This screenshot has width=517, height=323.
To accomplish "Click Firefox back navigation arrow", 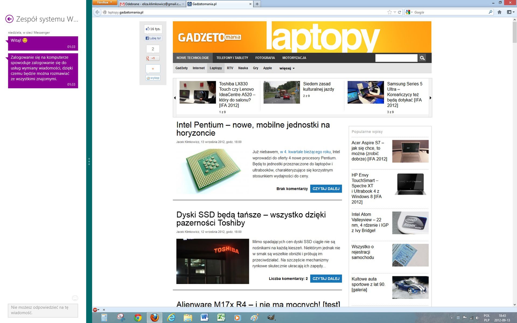I will (97, 12).
